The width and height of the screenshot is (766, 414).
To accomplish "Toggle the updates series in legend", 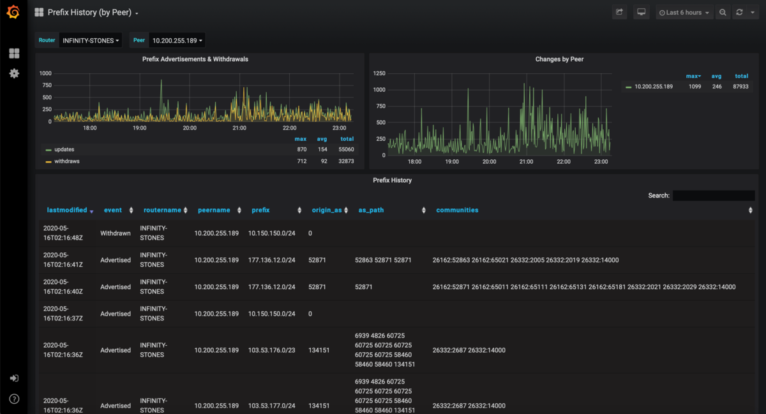I will tap(64, 149).
